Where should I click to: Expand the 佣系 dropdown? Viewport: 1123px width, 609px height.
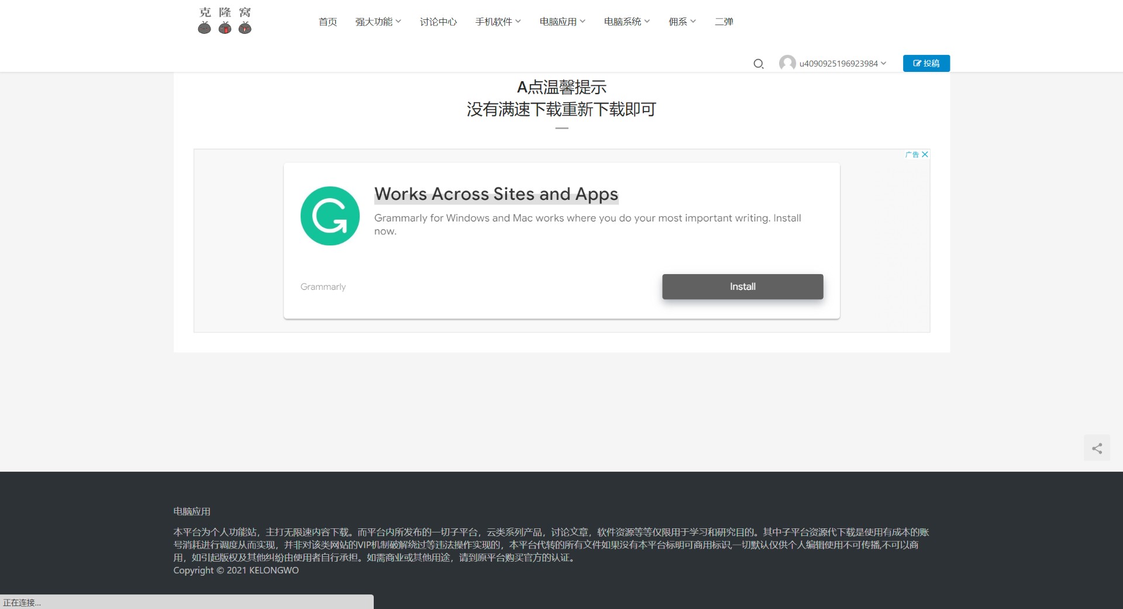pos(682,22)
